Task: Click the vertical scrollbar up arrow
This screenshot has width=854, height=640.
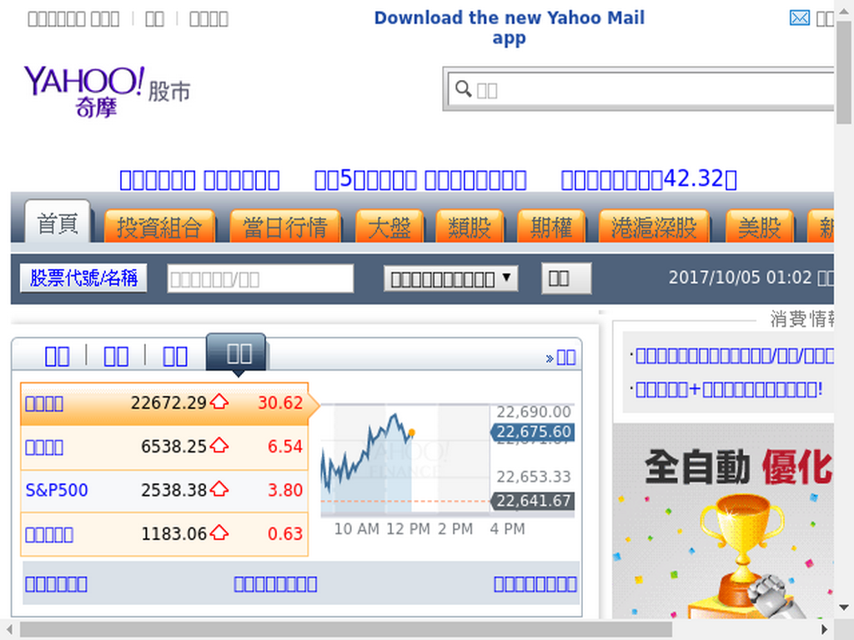Action: (844, 10)
